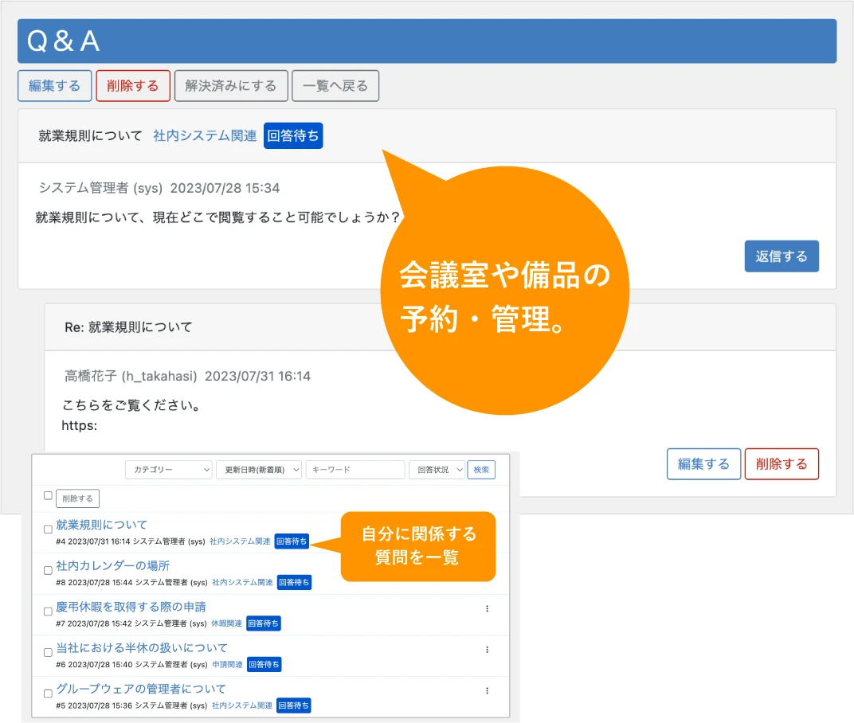
Task: Open kebab menu for 当社における半休の扱いについて
Action: coord(487,650)
